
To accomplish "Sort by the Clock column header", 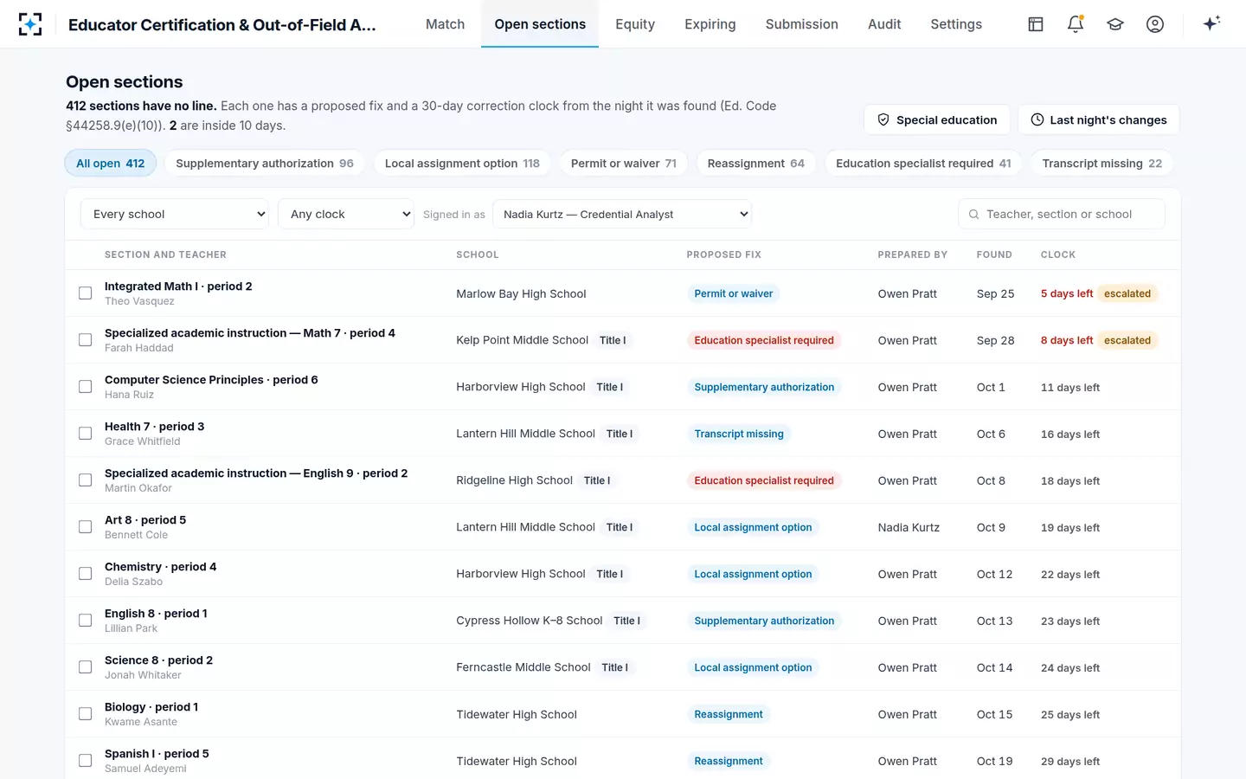I will (1058, 254).
